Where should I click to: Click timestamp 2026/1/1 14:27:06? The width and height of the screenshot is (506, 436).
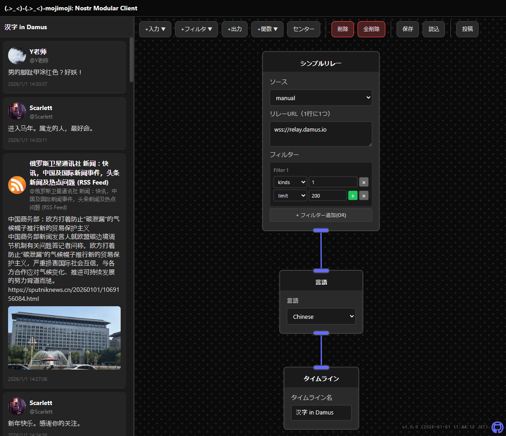pos(28,379)
